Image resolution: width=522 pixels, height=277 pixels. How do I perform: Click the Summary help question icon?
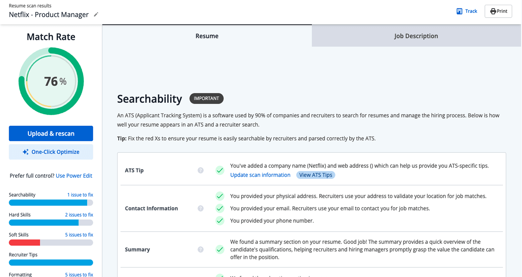[201, 250]
